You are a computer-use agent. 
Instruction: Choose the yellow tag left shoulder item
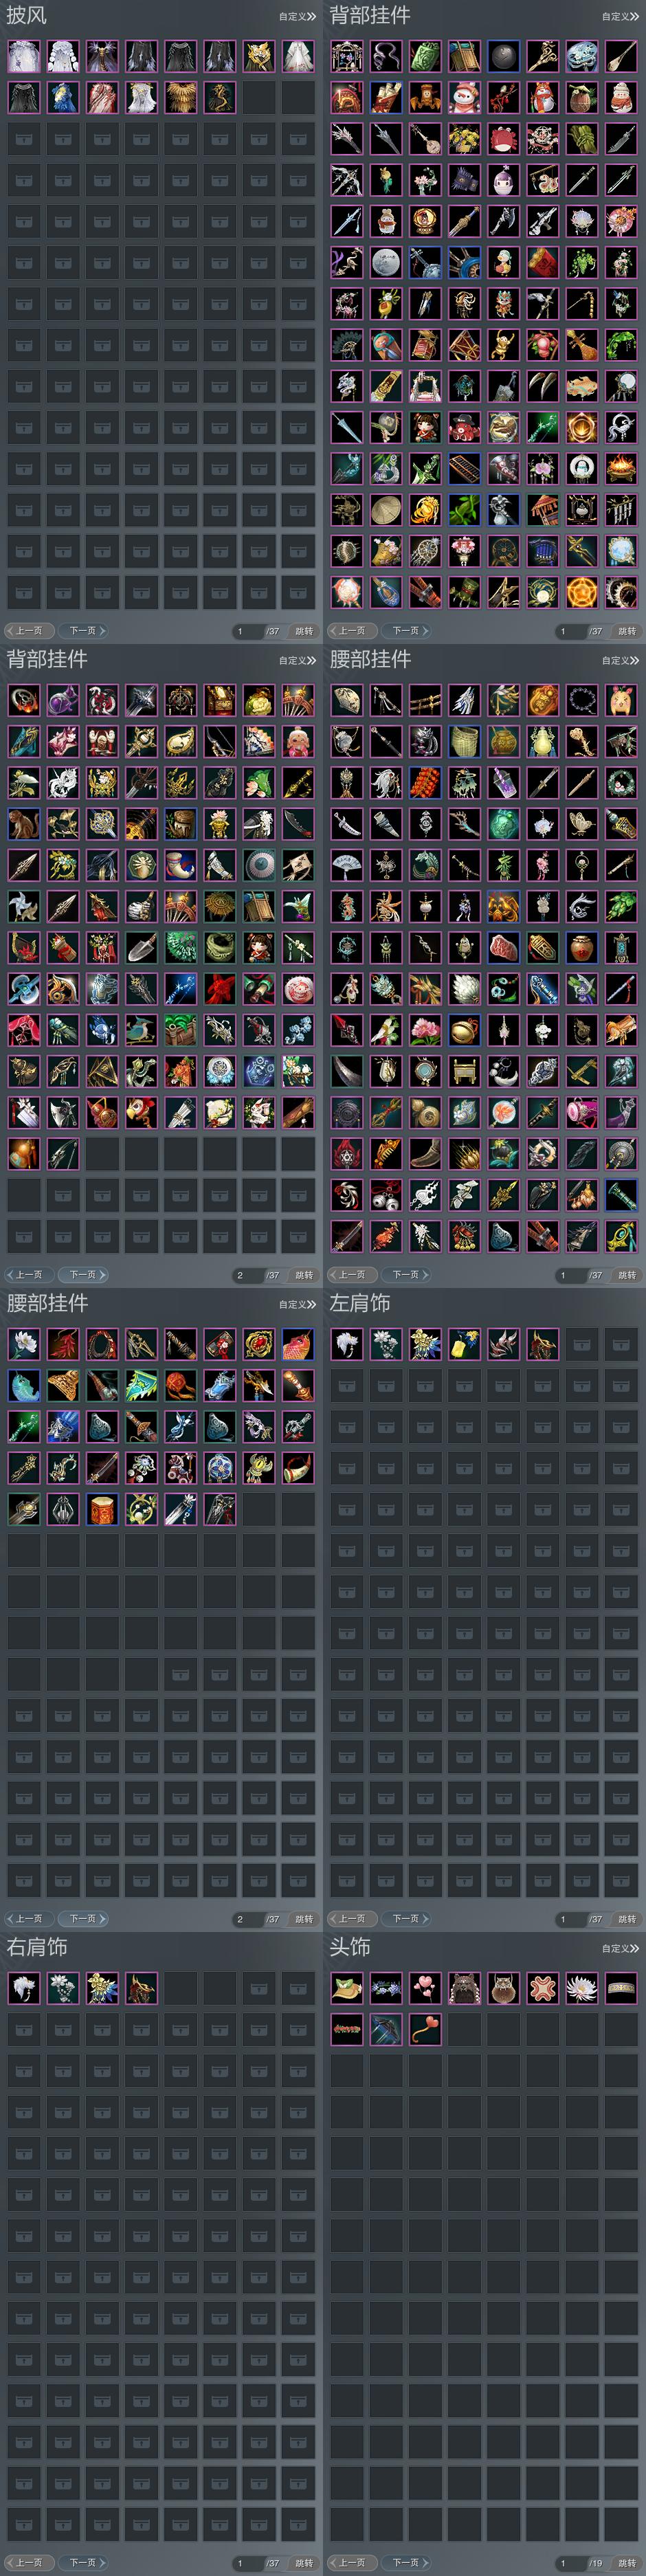click(465, 1344)
